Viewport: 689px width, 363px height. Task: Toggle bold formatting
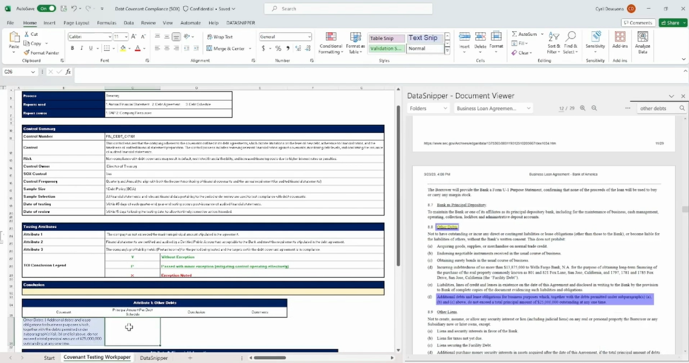click(72, 48)
